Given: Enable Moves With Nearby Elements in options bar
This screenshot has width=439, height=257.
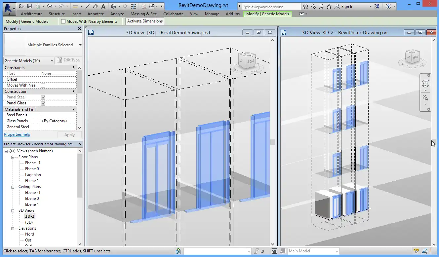Looking at the screenshot, I should (x=63, y=21).
